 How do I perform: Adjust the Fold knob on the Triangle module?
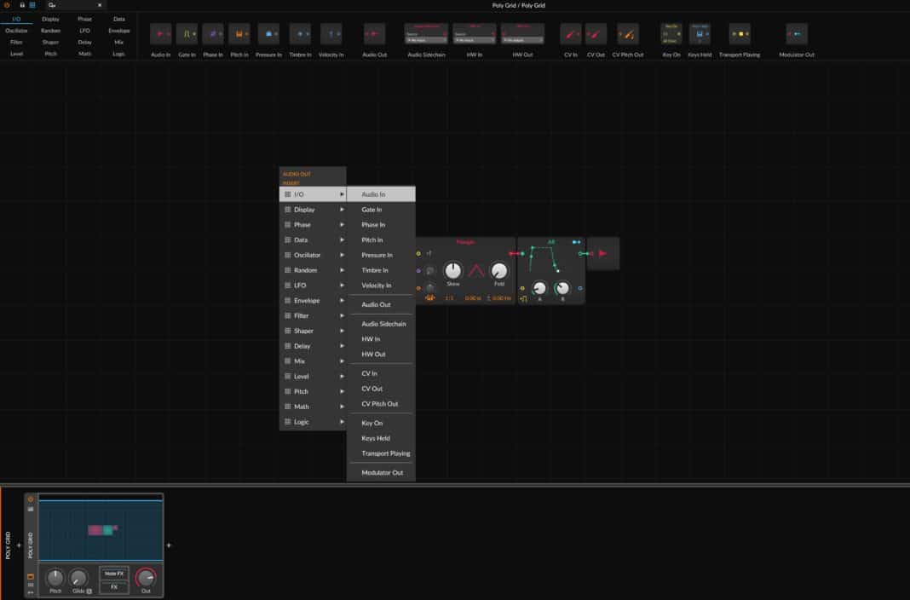[500, 269]
